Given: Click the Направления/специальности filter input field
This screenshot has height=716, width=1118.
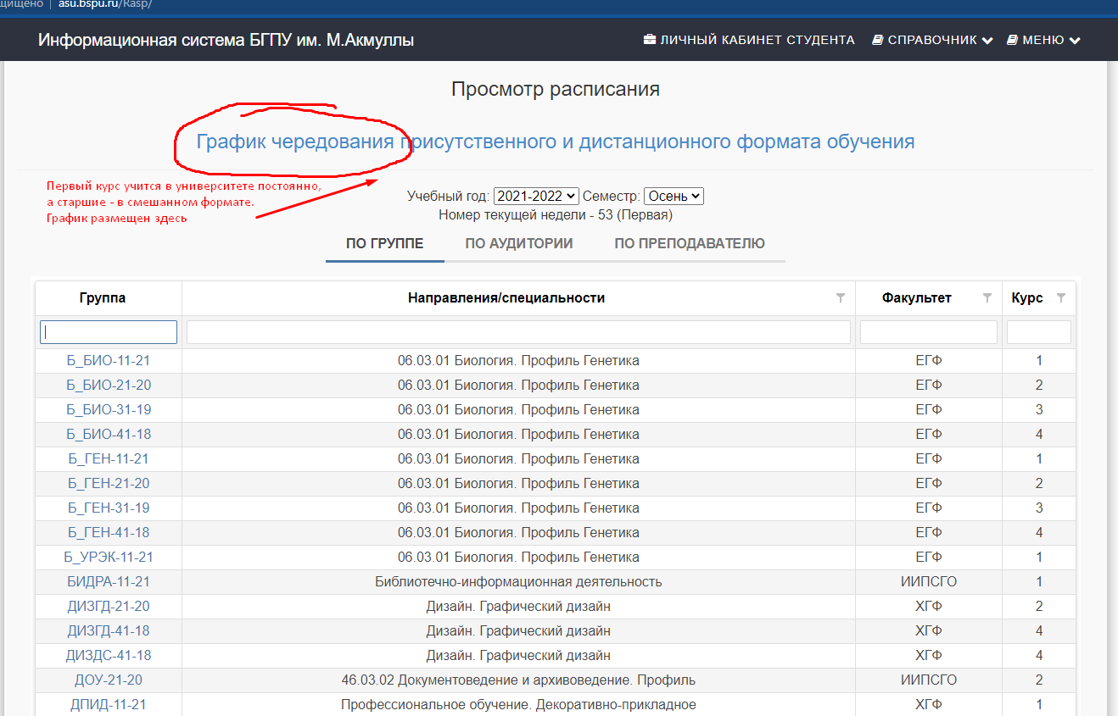Looking at the screenshot, I should 518,332.
